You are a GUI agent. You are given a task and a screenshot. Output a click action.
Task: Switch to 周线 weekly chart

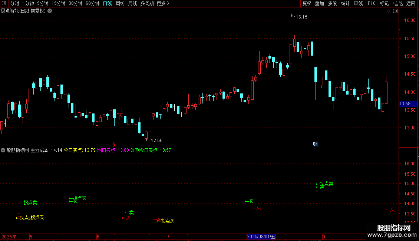pos(120,3)
